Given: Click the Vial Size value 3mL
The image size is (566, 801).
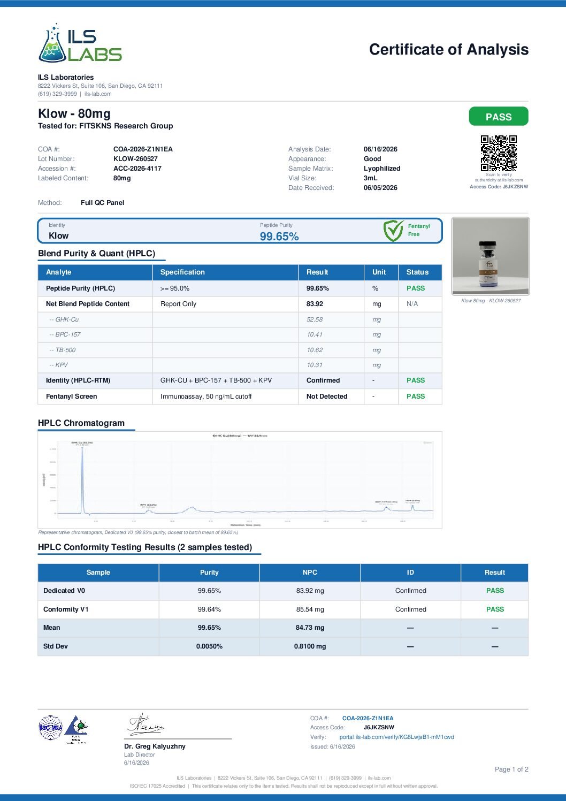Looking at the screenshot, I should (370, 178).
